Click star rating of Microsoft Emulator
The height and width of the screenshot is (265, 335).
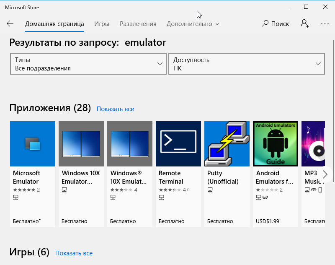tap(24, 190)
